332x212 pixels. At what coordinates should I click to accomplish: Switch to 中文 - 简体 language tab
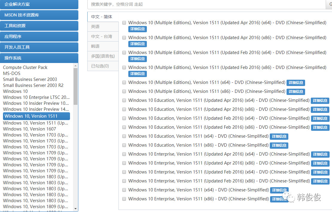[x=103, y=17]
